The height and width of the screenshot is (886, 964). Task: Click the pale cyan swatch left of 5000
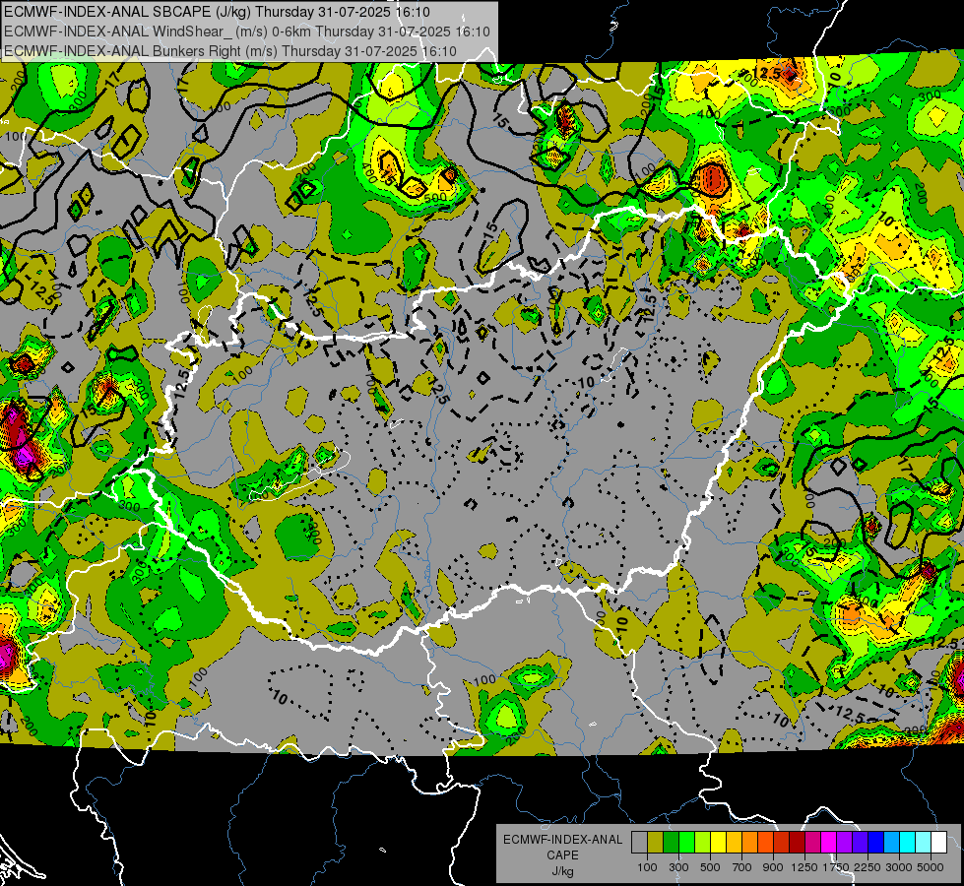pos(924,843)
